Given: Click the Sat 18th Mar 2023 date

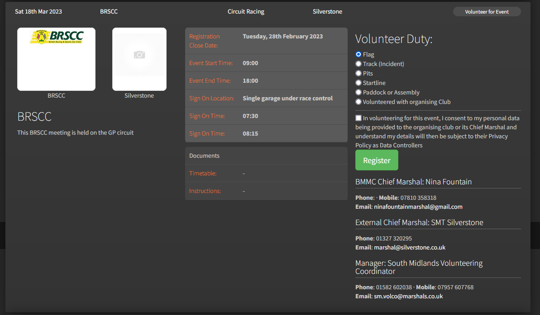Looking at the screenshot, I should pos(38,11).
